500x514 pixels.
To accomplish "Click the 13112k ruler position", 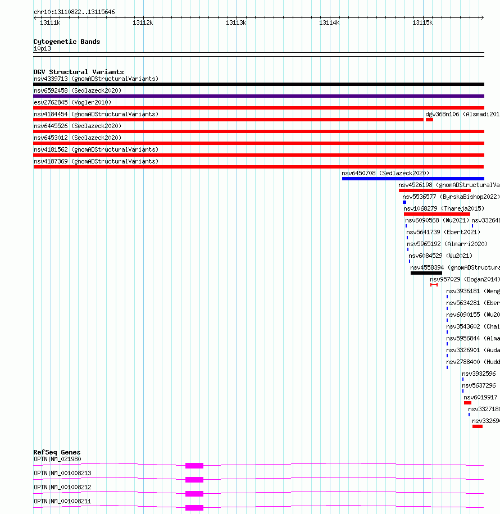I will [x=143, y=22].
